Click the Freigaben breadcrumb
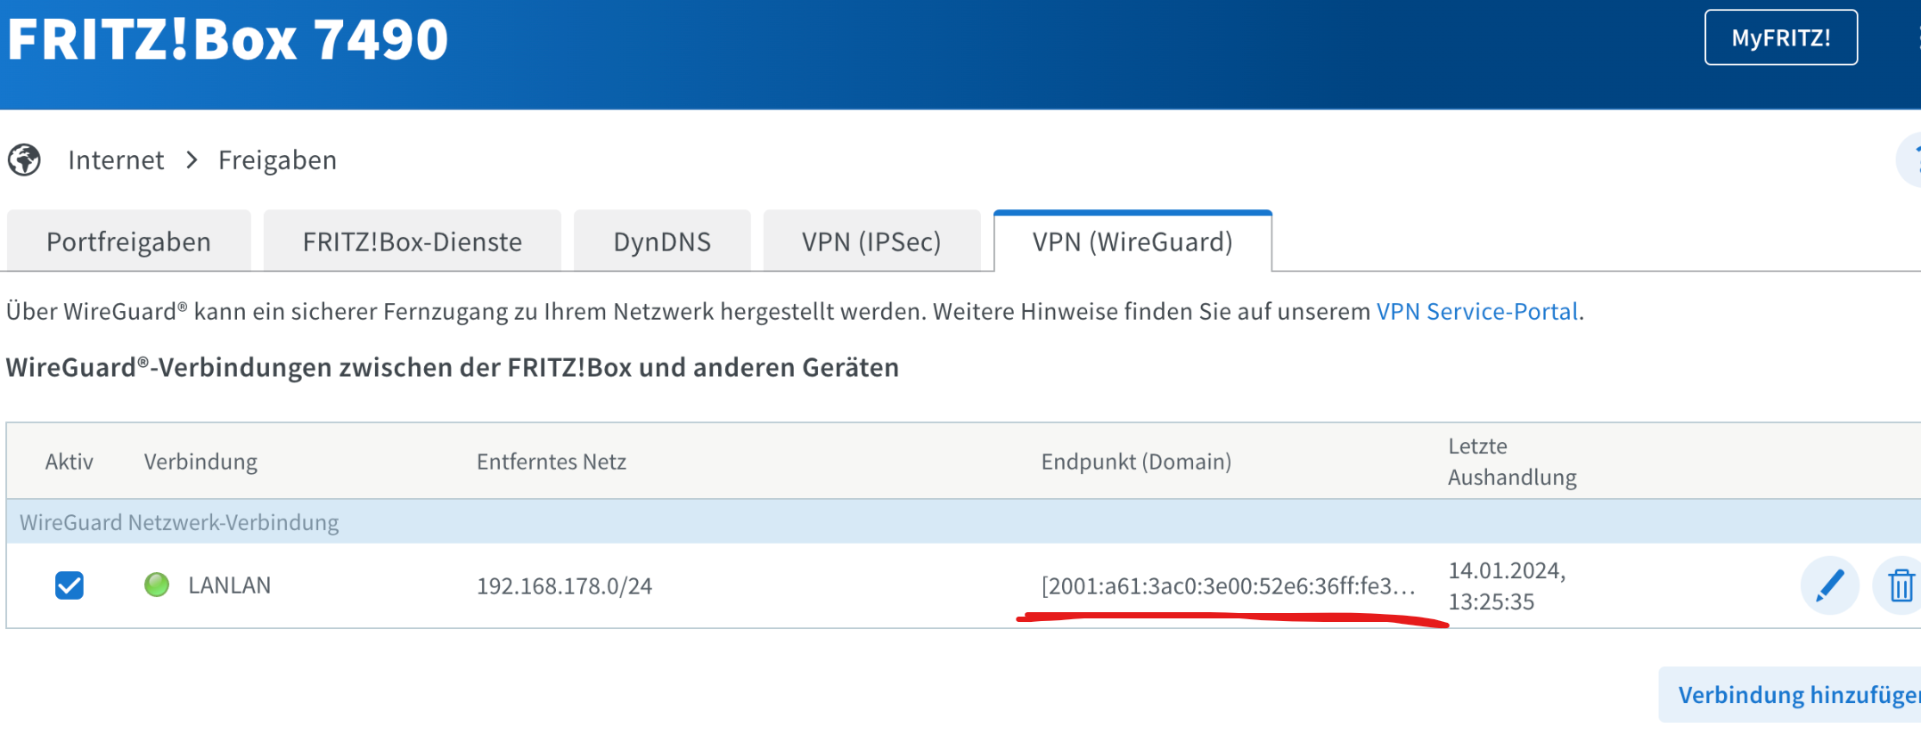Viewport: 1921px width, 736px height. click(x=277, y=160)
